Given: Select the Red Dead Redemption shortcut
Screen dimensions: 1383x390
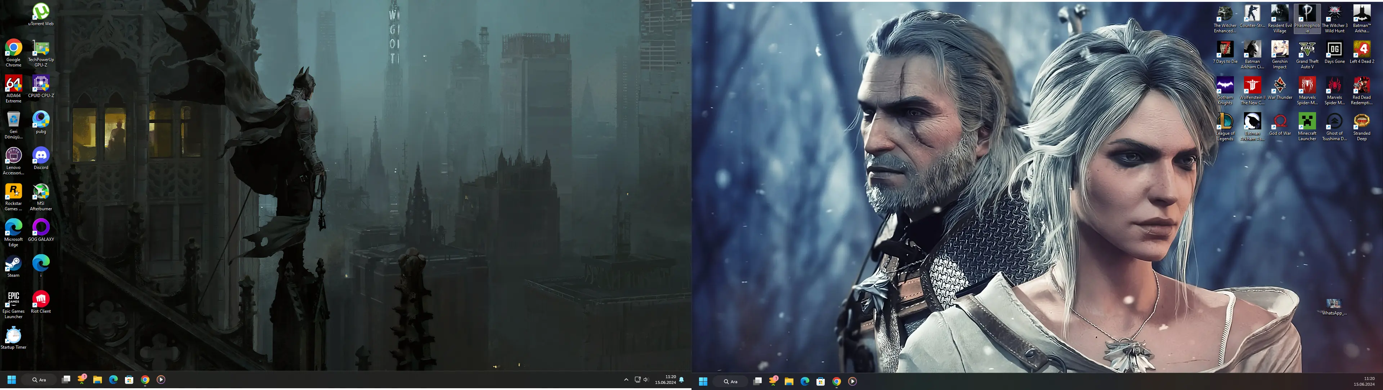Looking at the screenshot, I should (1362, 91).
